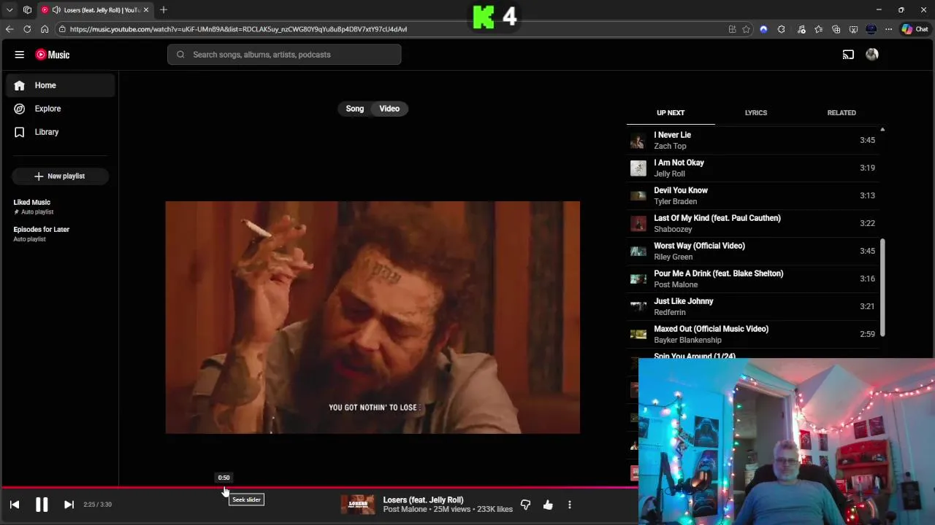Click Pour Me A Drink thumbnail

click(x=638, y=279)
